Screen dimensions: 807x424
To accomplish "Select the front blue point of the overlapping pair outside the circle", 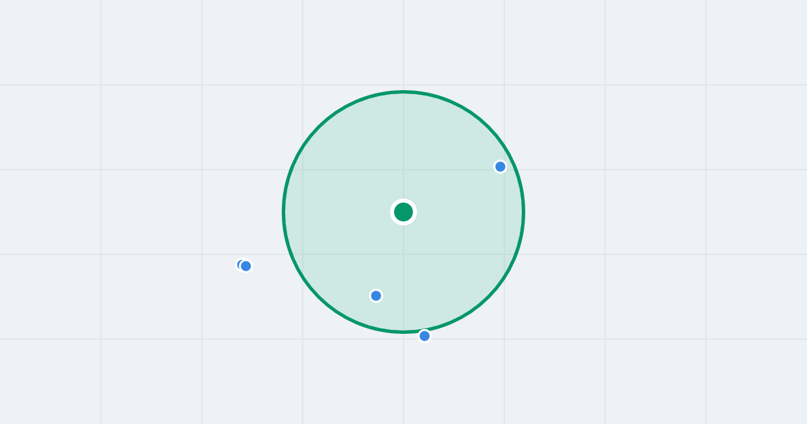I will pos(246,266).
